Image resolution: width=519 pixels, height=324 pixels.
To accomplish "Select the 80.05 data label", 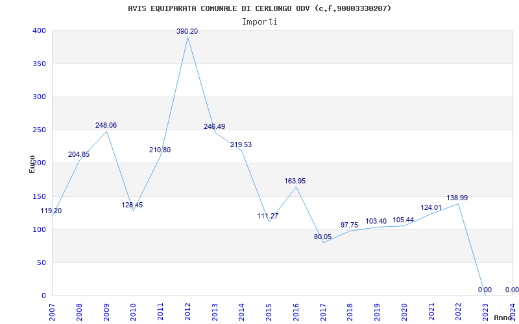I will tap(322, 237).
